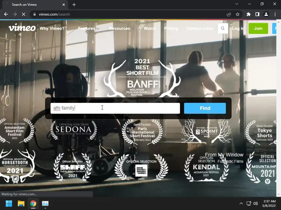
Task: Click the Vimeo logo
Action: pos(22,28)
